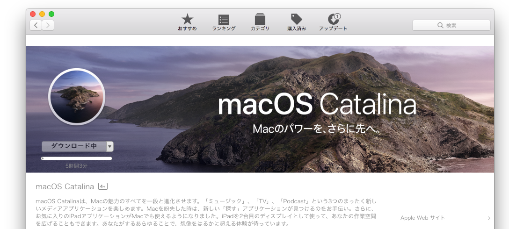509x229 pixels.
Task: Open the カテゴリ (Categories) tab
Action: pos(260,22)
